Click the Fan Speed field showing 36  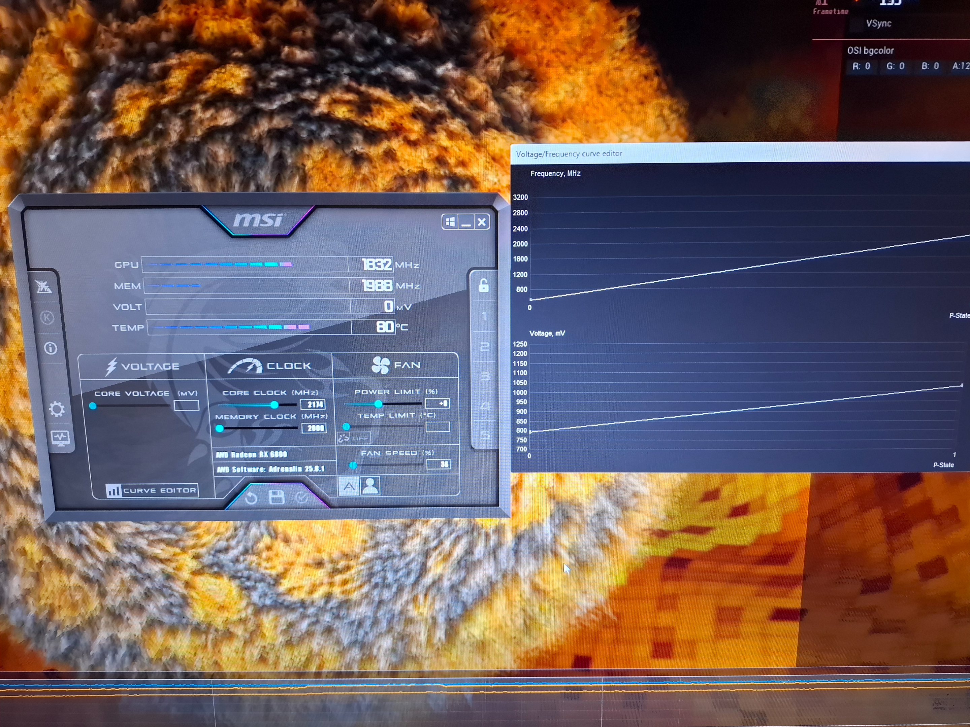439,464
